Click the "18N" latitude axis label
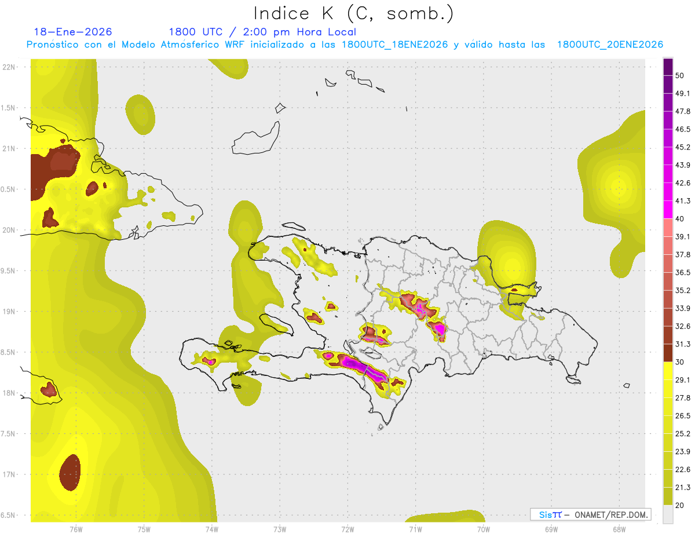This screenshot has height=537, width=695. [x=9, y=393]
